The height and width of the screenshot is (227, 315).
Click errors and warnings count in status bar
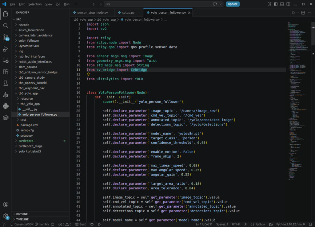pyautogui.click(x=65, y=224)
